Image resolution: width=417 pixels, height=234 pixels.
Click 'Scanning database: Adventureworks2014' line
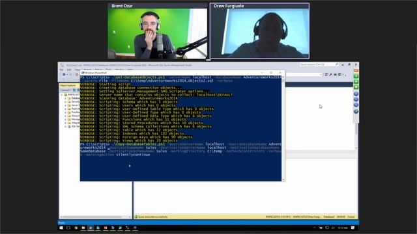129,98
